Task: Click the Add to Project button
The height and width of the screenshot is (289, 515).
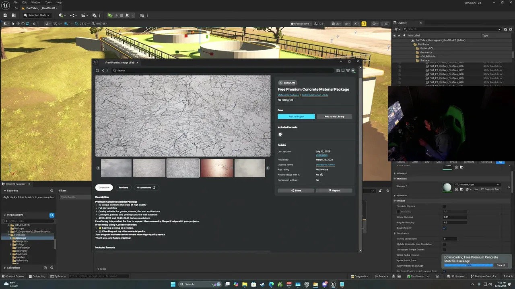Action: [x=296, y=116]
